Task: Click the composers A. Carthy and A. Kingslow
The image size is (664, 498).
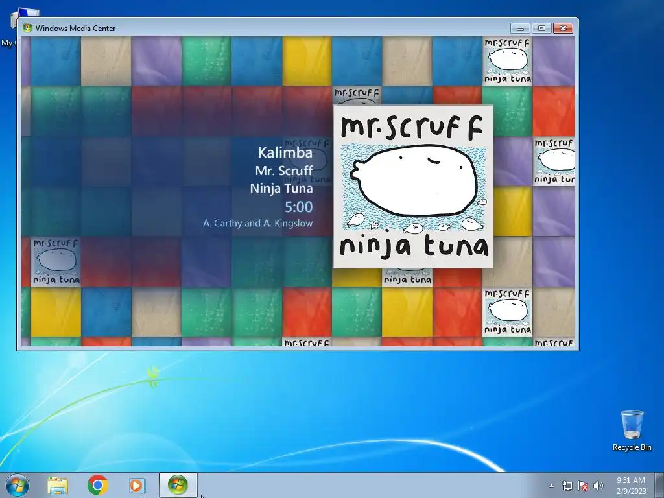Action: coord(257,223)
